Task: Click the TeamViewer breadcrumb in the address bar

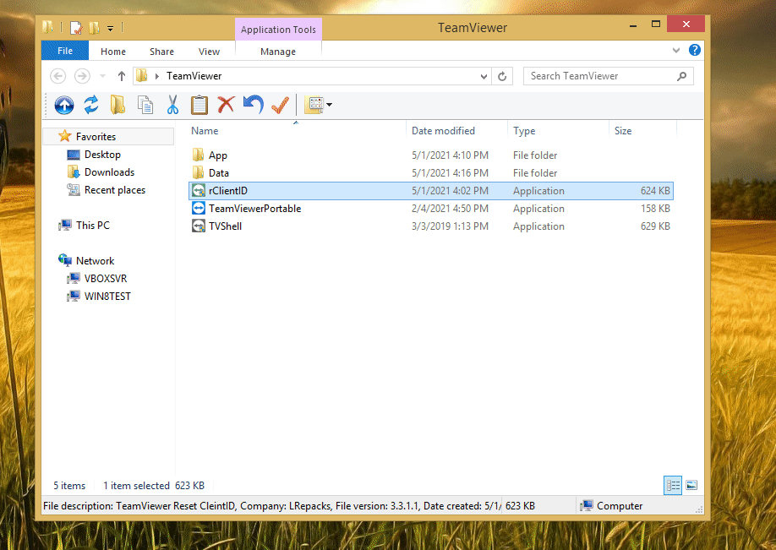Action: pos(194,76)
